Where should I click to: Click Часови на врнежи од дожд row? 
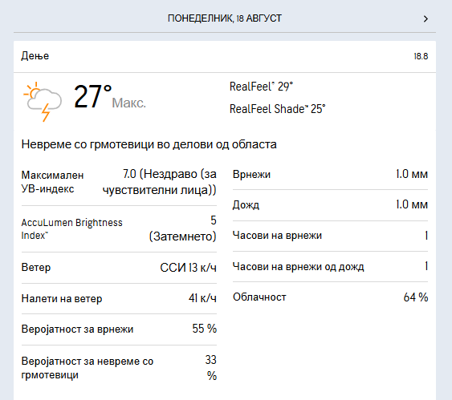(x=330, y=266)
